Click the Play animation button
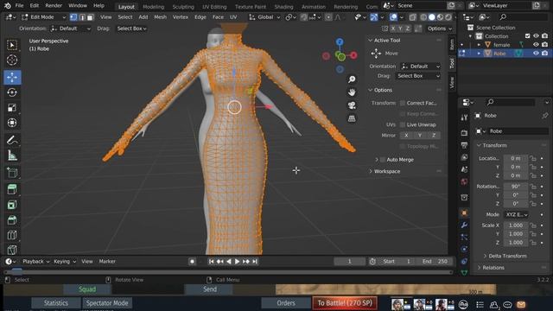 click(x=237, y=261)
